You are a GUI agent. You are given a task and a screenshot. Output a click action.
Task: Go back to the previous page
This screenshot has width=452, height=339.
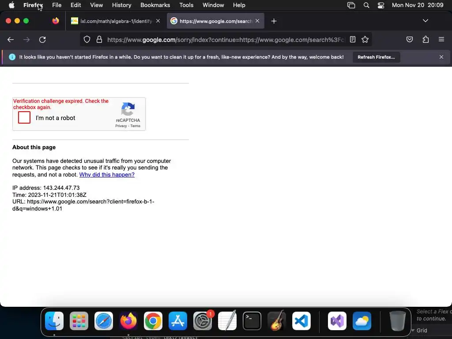(x=11, y=39)
